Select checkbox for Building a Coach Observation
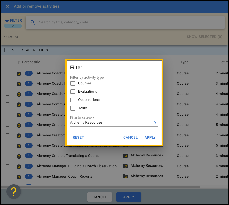Image resolution: width=229 pixels, height=205 pixels. (x=8, y=166)
